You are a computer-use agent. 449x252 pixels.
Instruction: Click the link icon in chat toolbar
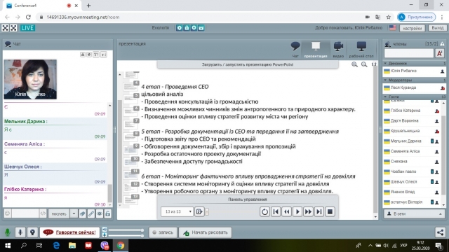click(x=91, y=213)
